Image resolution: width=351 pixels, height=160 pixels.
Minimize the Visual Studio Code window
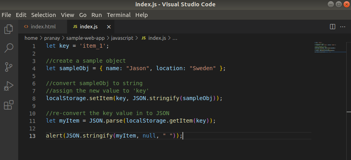pos(331,4)
